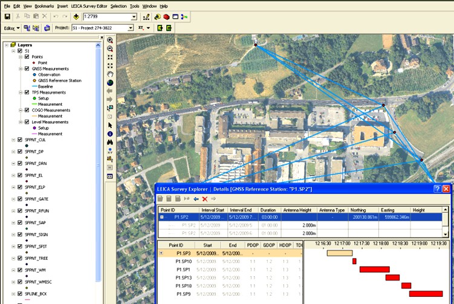This screenshot has height=304, width=454.
Task: Click the Go To XY icon
Action: pos(110,150)
